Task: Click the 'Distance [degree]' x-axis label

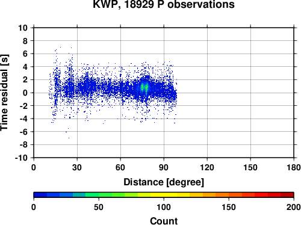Action: [x=164, y=182]
